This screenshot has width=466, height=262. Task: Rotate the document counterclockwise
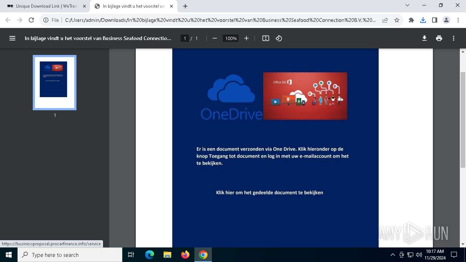[x=279, y=38]
